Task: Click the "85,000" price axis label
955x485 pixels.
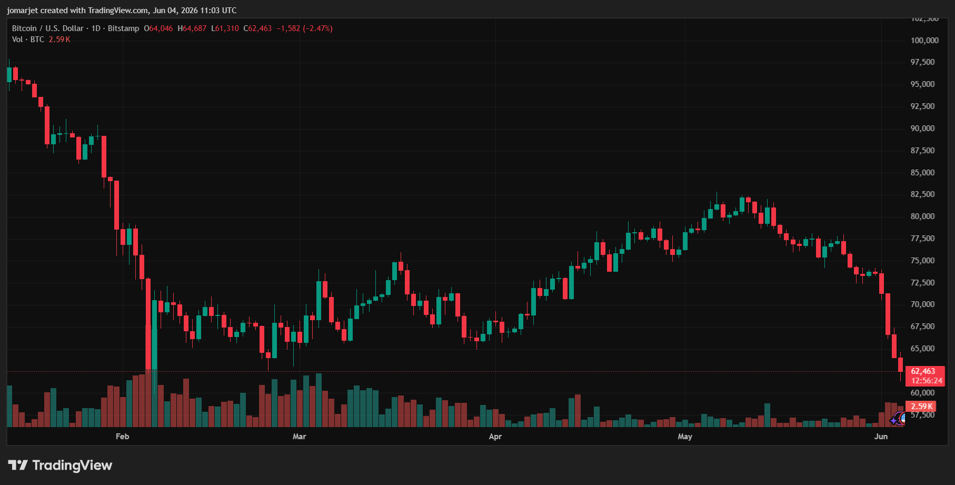Action: coord(923,173)
